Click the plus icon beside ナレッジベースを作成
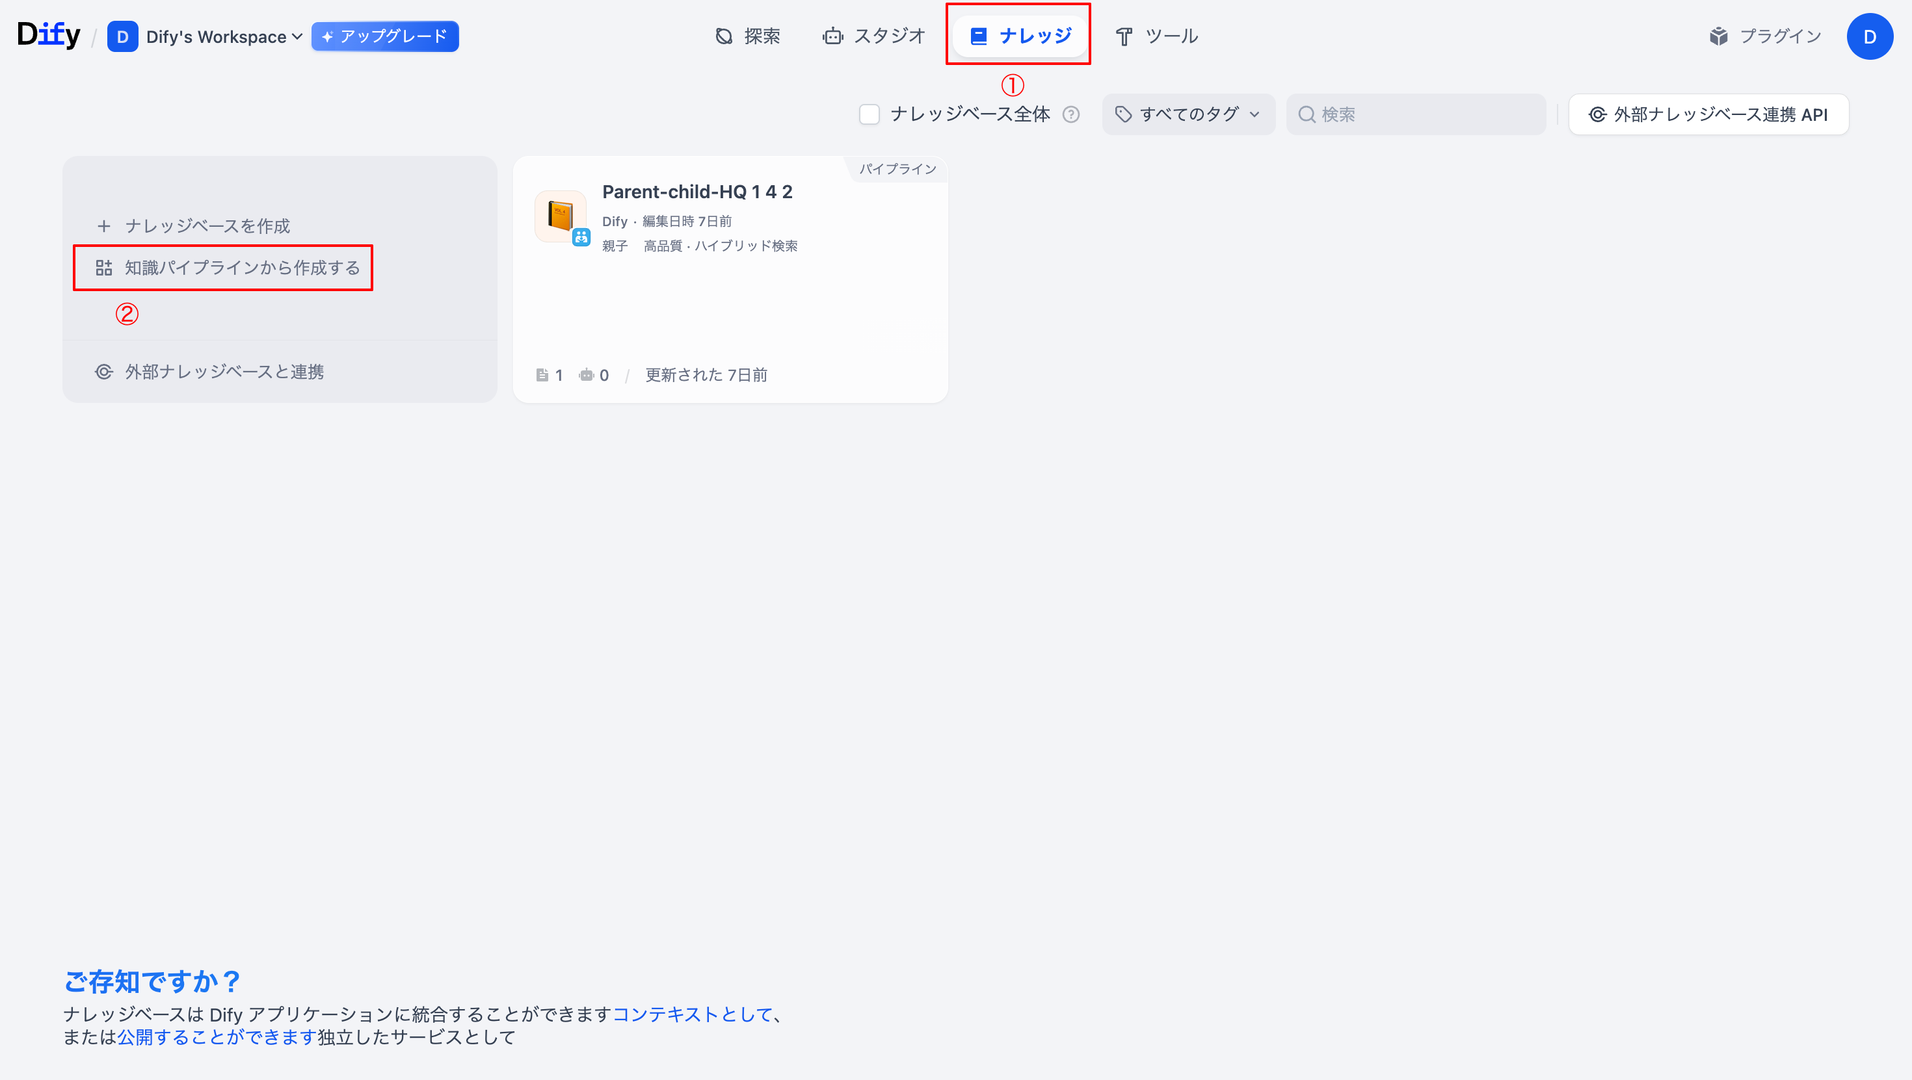The height and width of the screenshot is (1080, 1912). [104, 225]
